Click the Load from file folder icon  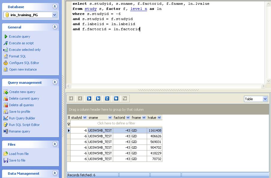click(6, 154)
